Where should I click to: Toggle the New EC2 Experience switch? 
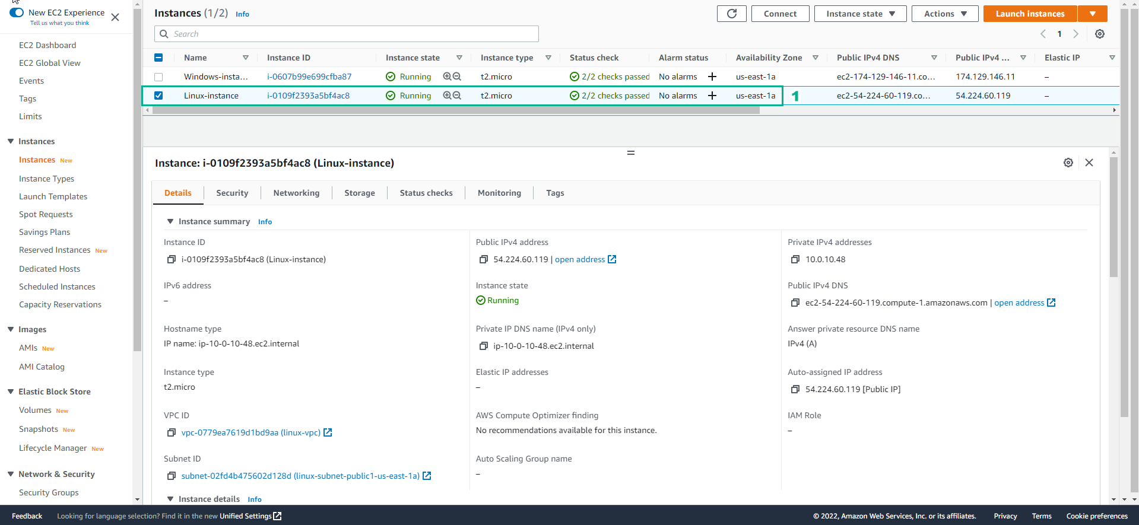pyautogui.click(x=17, y=12)
